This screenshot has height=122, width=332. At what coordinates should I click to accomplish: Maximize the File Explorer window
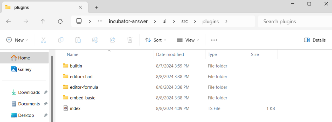pos(309,4)
